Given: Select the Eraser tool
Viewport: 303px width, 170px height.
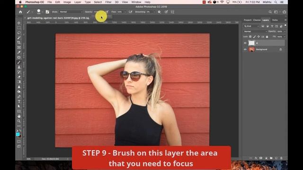Looking at the screenshot, I should [19, 77].
